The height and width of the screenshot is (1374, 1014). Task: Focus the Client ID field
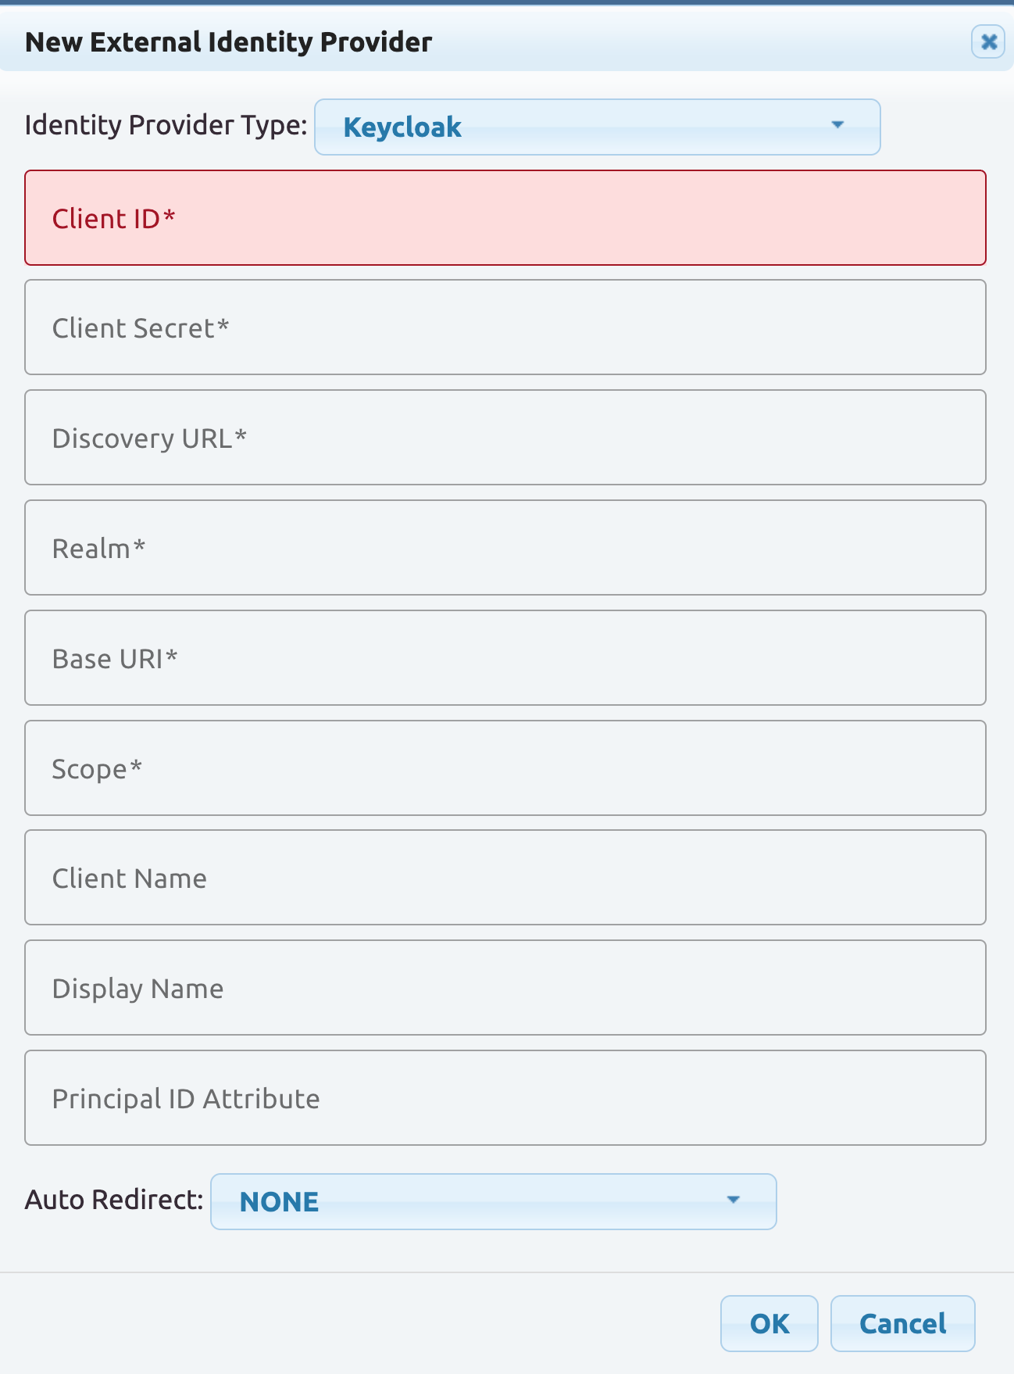click(505, 218)
